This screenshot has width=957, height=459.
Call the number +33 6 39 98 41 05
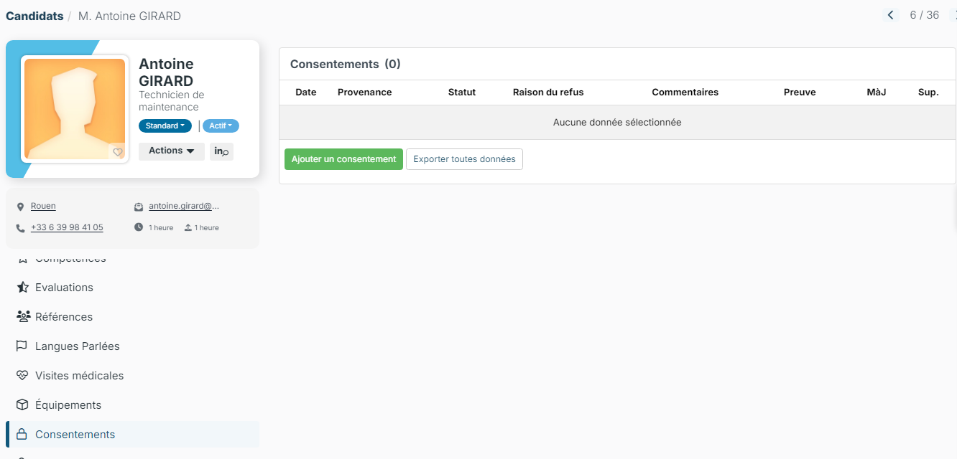[67, 228]
